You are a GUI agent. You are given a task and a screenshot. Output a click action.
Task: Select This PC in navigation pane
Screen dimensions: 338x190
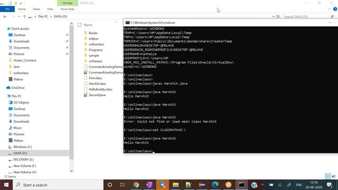click(16, 96)
